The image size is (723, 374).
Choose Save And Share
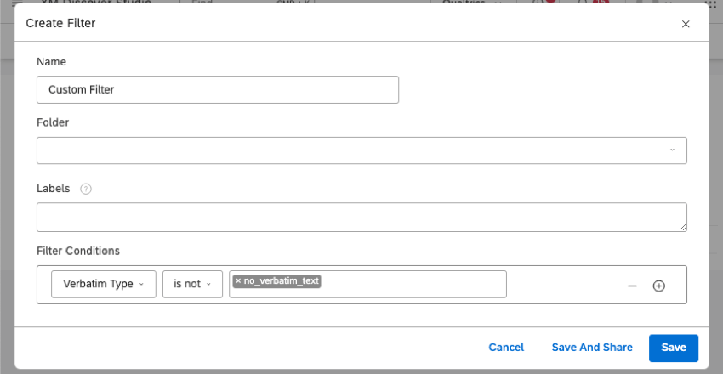pos(592,347)
